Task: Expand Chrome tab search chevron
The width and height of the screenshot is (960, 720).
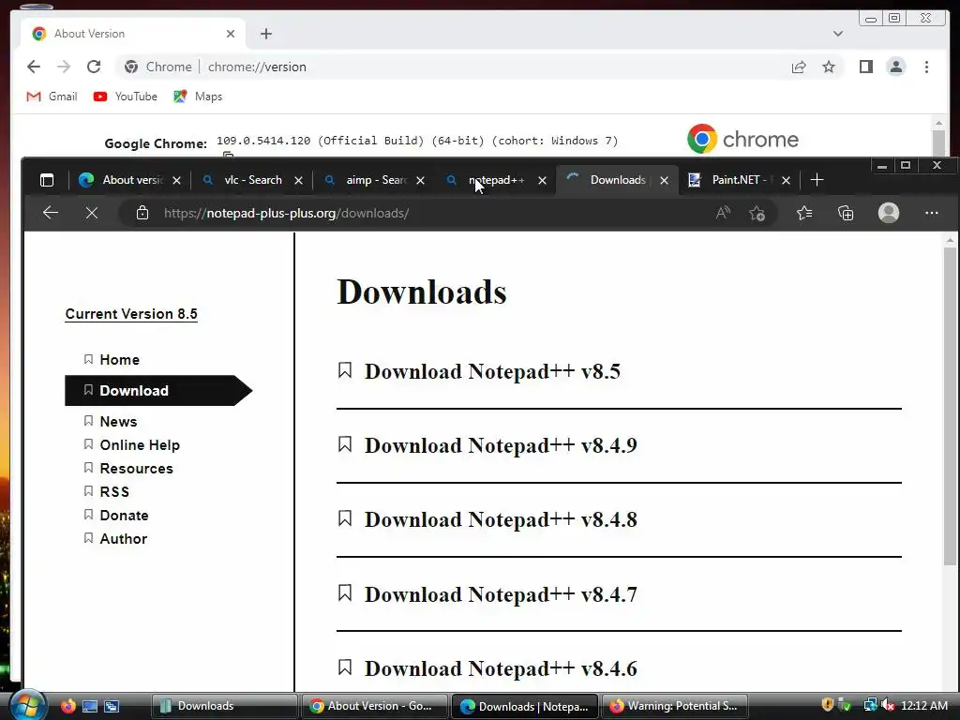Action: click(837, 34)
